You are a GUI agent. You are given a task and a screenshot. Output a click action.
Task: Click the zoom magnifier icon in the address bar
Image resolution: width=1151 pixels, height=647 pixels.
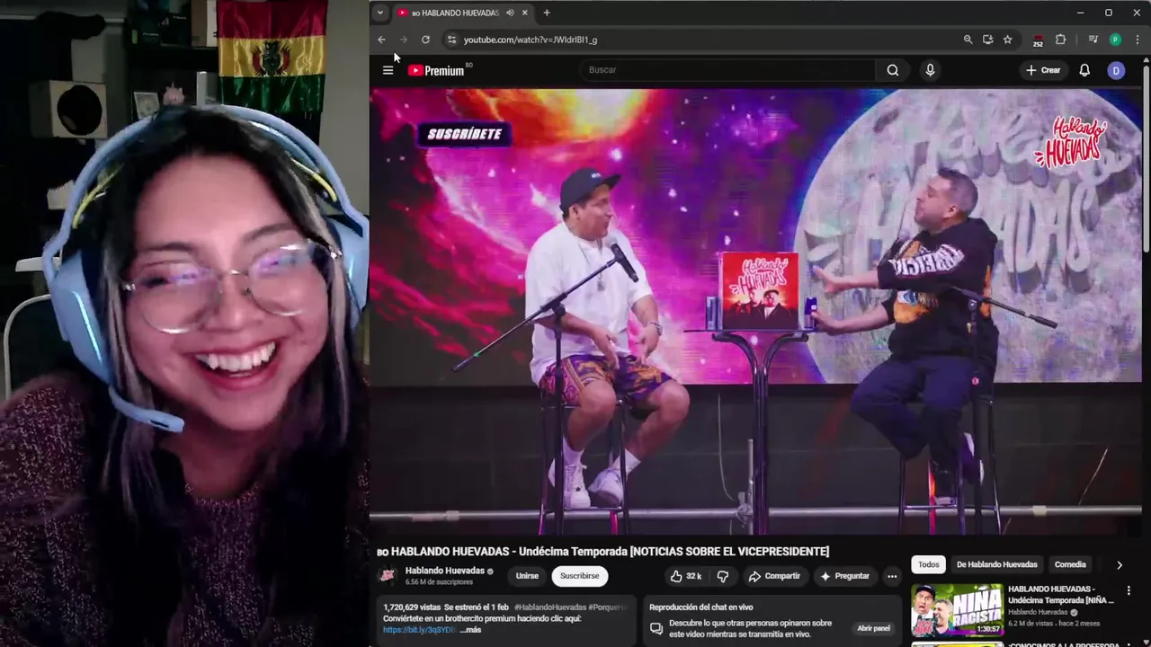(x=968, y=40)
